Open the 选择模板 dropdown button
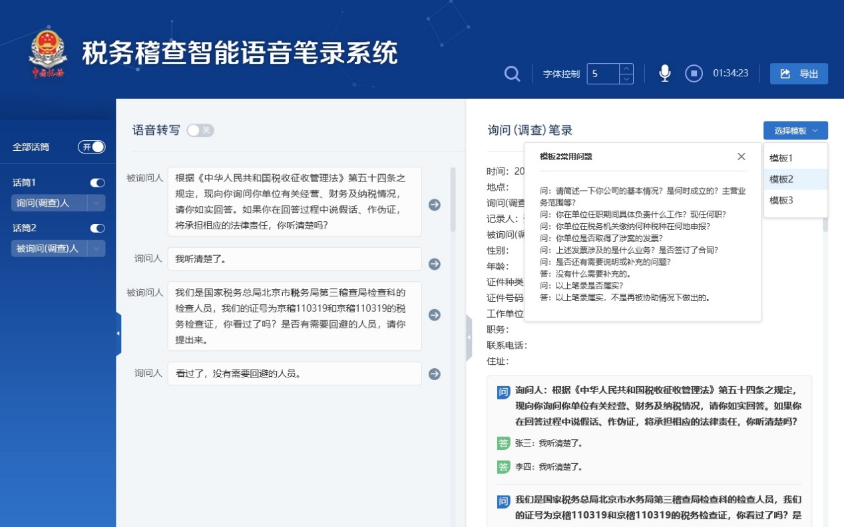This screenshot has height=527, width=844. click(x=795, y=131)
